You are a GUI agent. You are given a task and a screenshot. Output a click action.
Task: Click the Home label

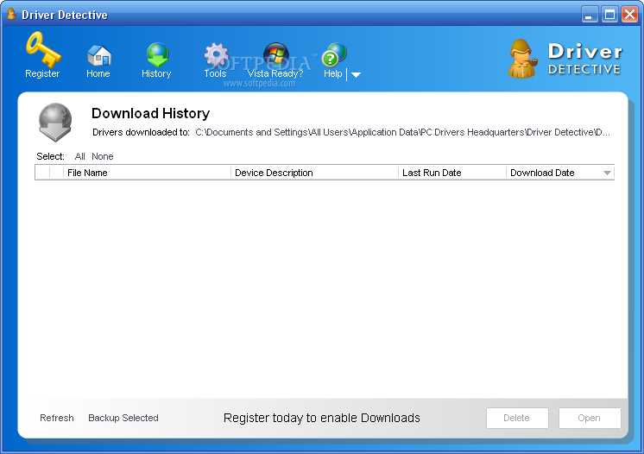pos(98,73)
